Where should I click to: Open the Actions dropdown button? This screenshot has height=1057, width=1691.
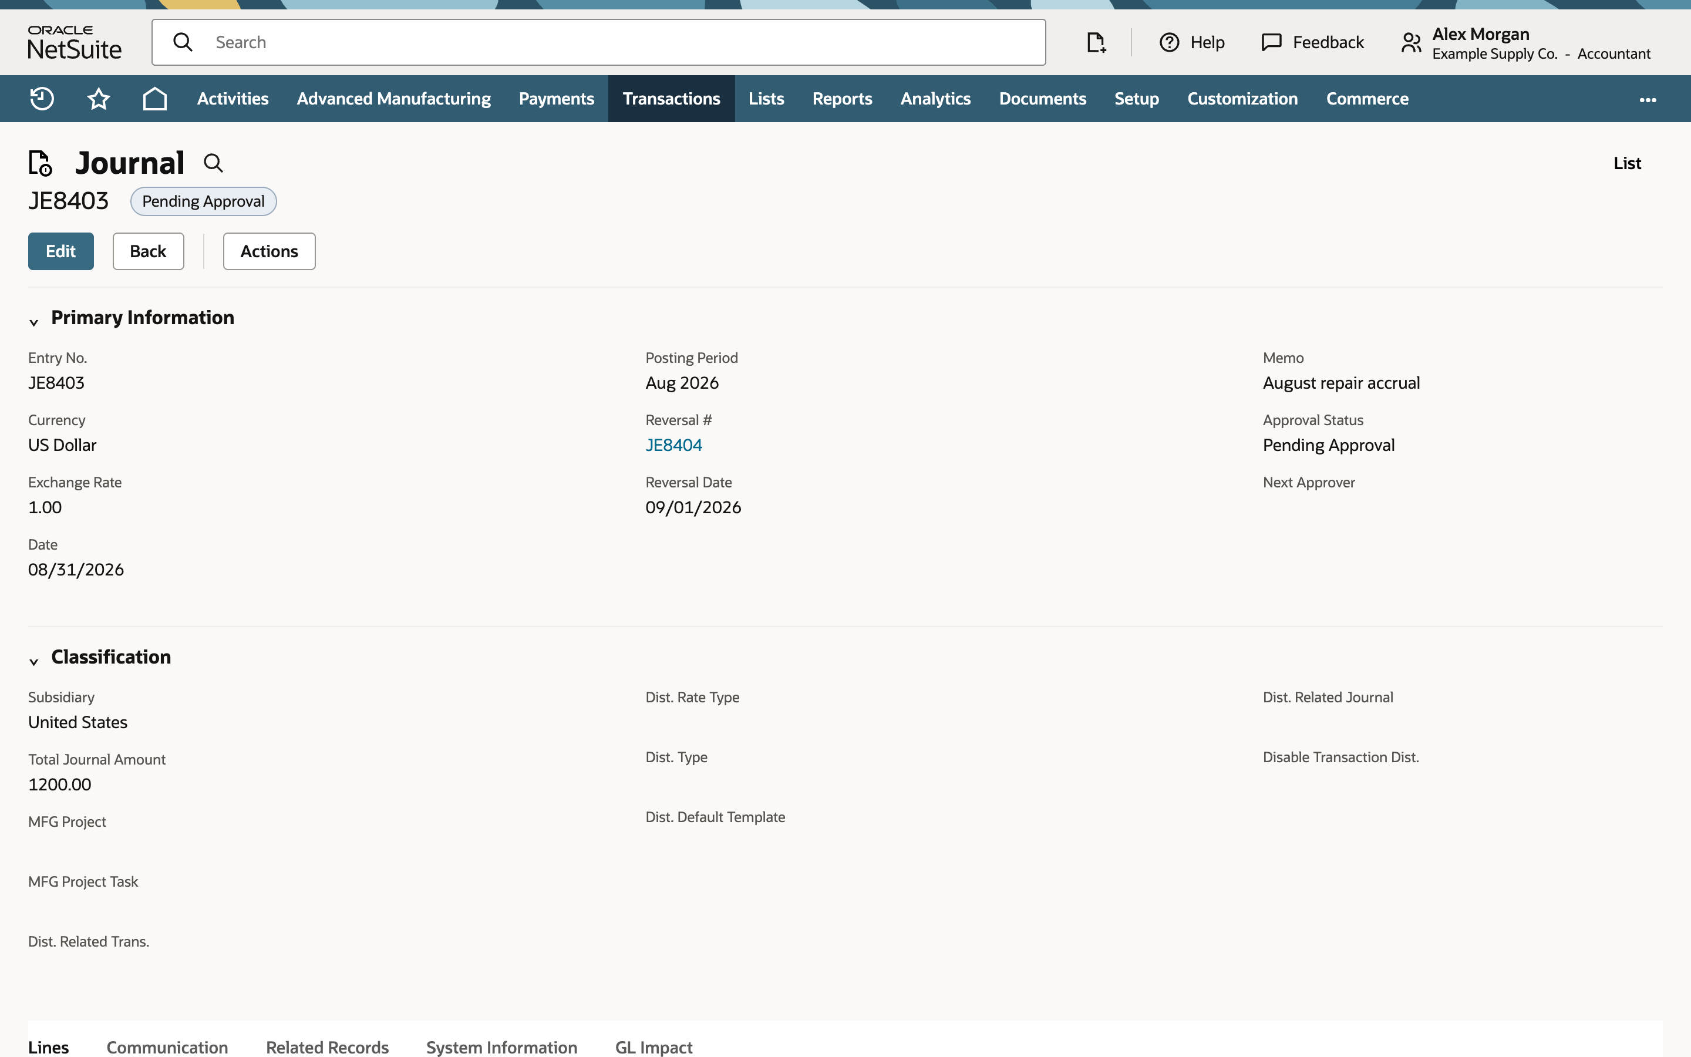tap(269, 251)
